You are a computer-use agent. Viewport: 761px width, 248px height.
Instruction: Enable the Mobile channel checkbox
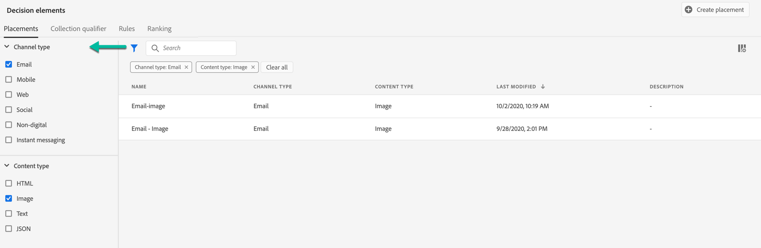coord(9,79)
